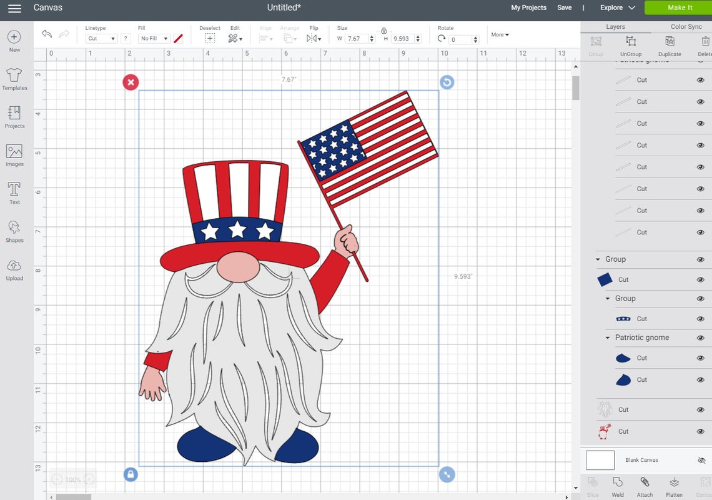Create a New project from sidebar
Screen dimensions: 712x500
(14, 41)
